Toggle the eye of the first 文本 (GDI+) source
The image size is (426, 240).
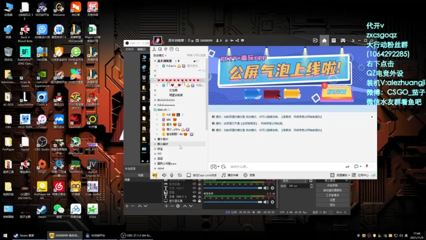[x=194, y=188]
